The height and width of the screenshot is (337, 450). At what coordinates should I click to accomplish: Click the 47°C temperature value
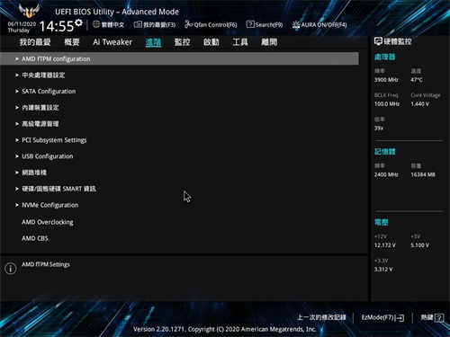tap(417, 80)
